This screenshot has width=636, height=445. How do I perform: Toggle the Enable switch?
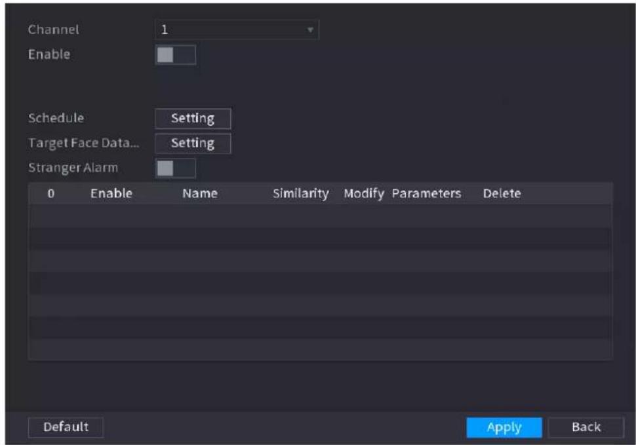(x=175, y=54)
